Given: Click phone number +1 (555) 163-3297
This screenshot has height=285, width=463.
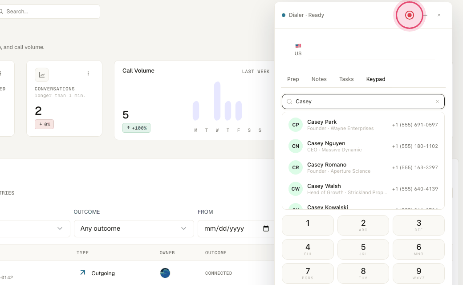Looking at the screenshot, I should [415, 168].
